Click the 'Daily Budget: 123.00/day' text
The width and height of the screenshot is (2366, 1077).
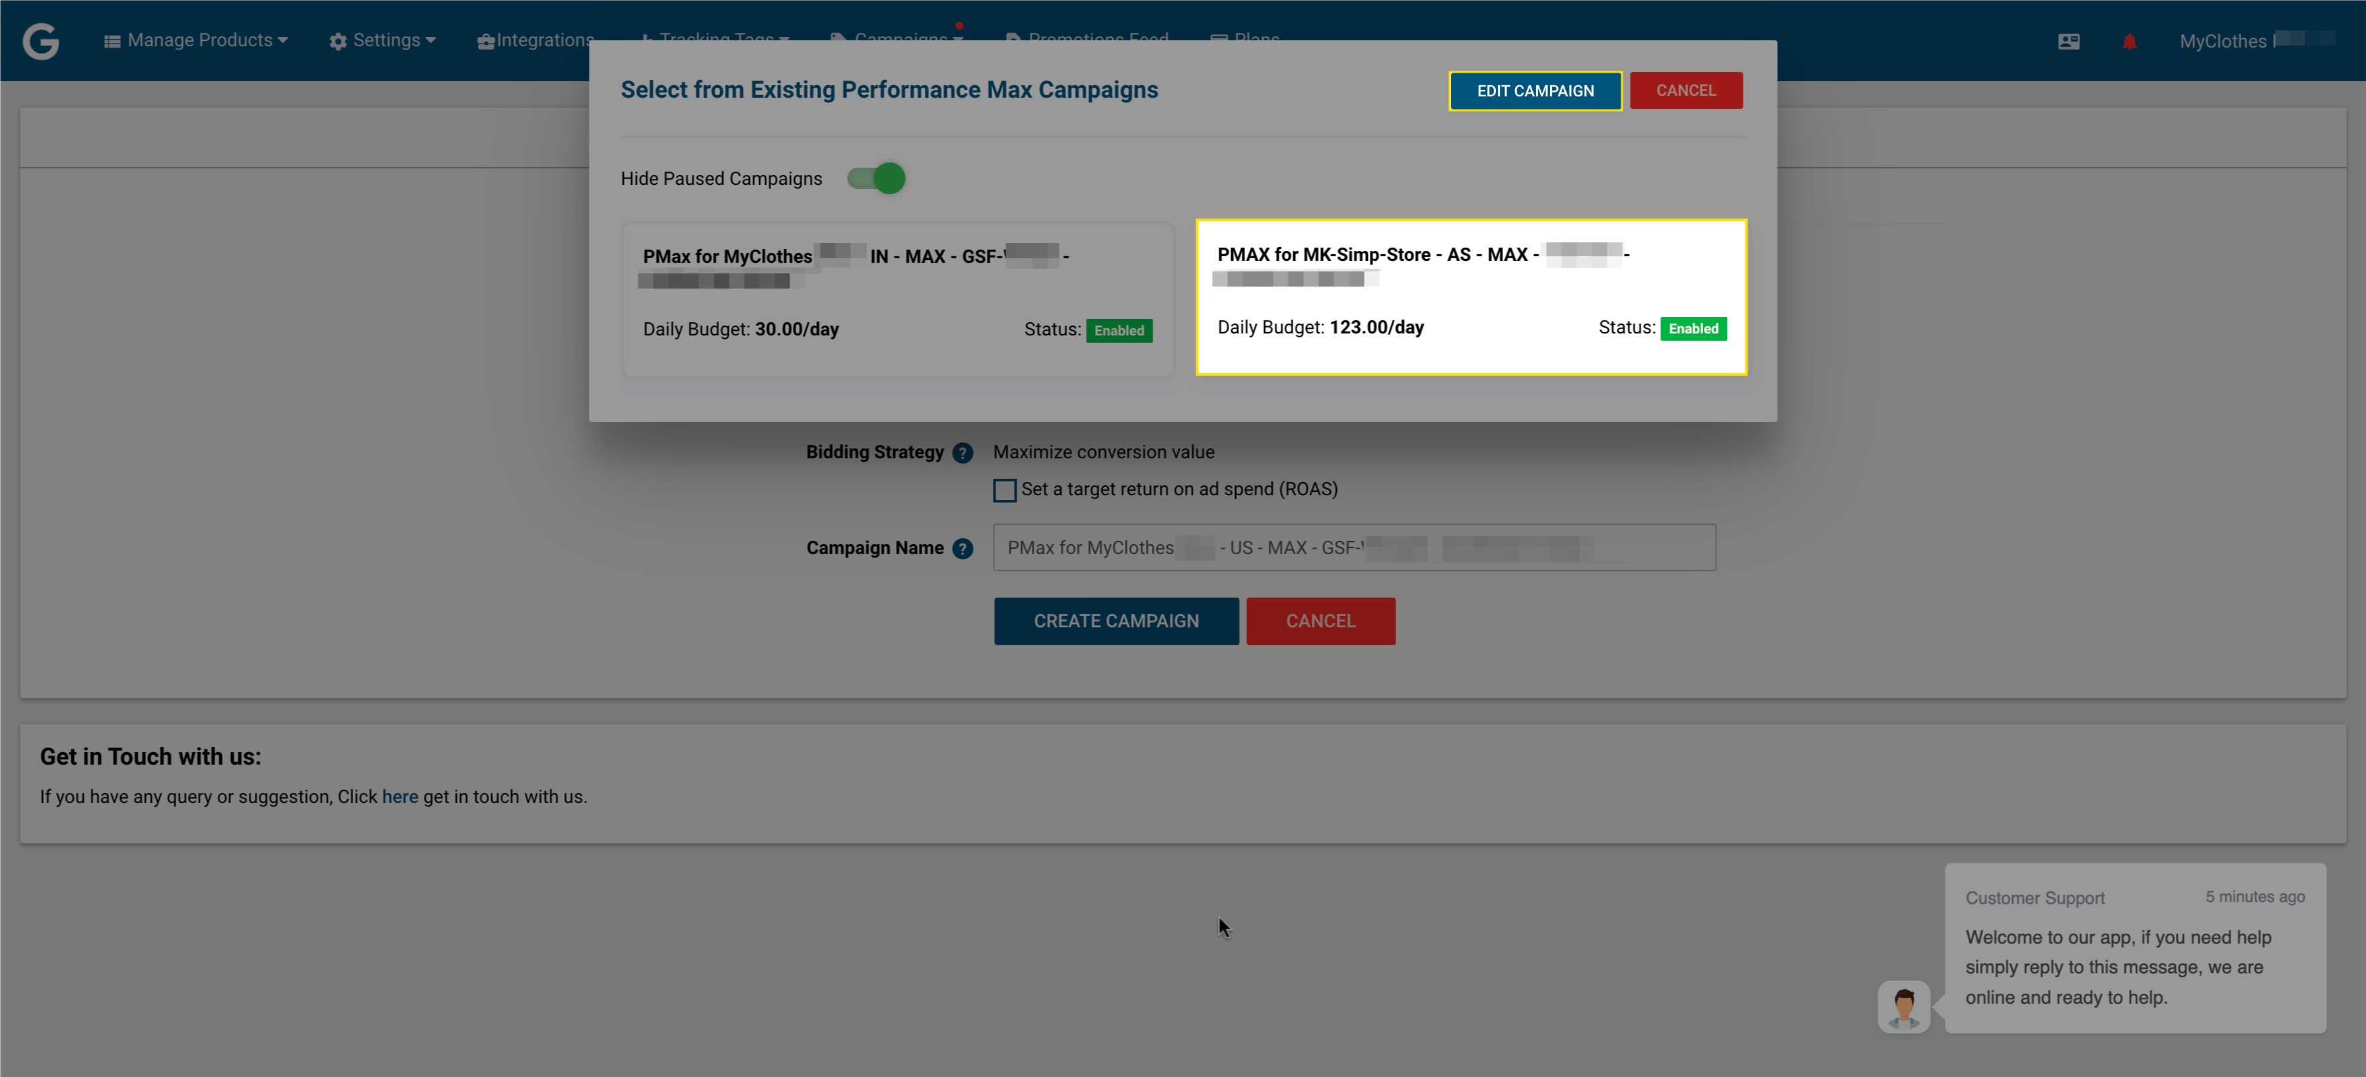point(1320,327)
